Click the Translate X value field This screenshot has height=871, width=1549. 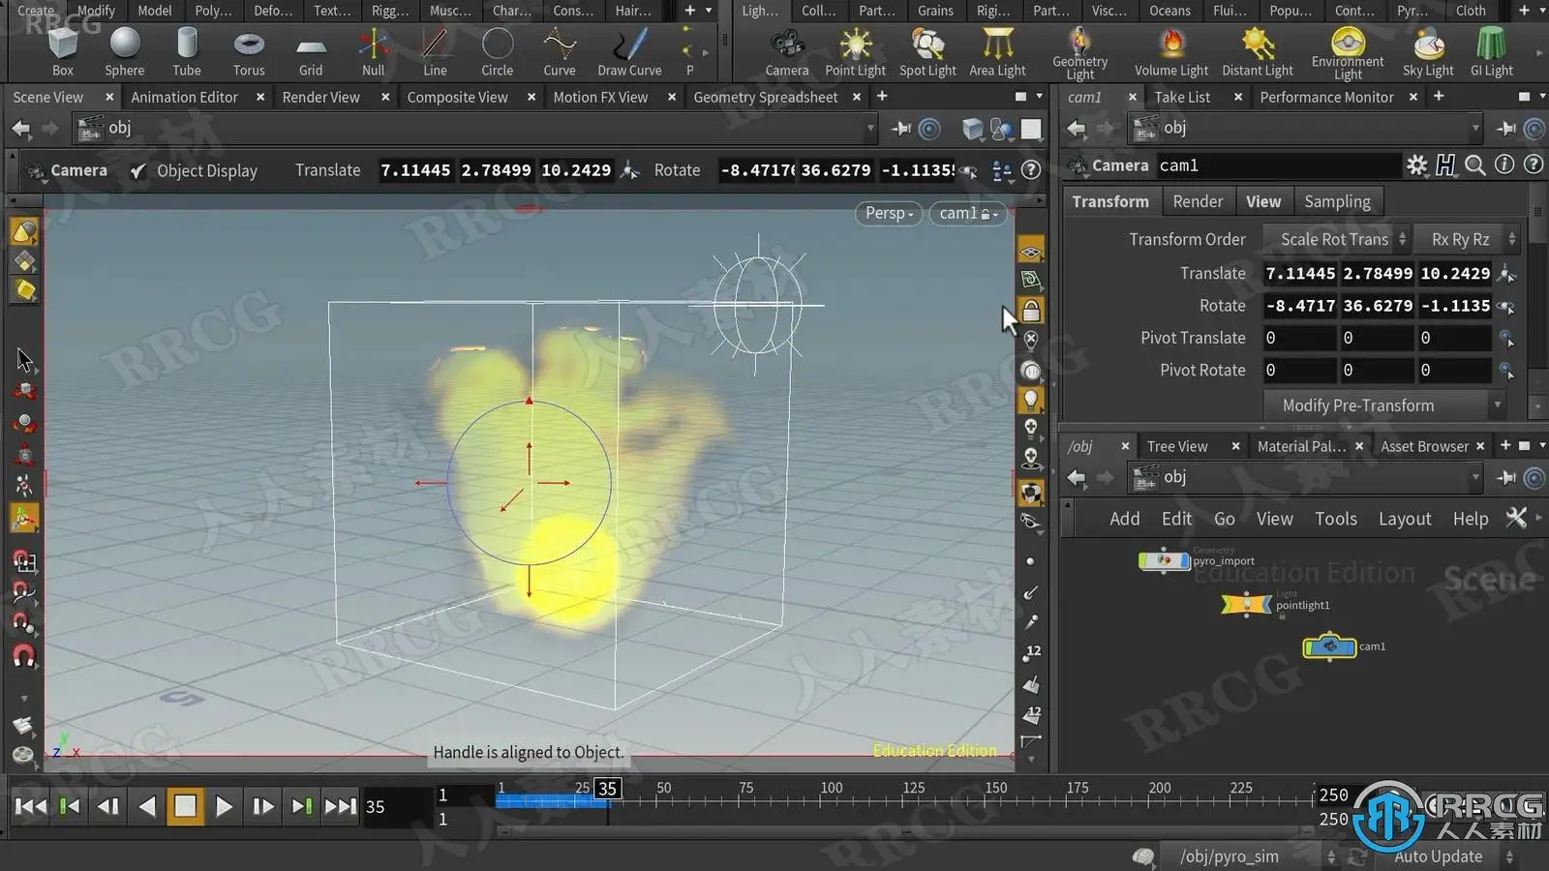[1299, 274]
